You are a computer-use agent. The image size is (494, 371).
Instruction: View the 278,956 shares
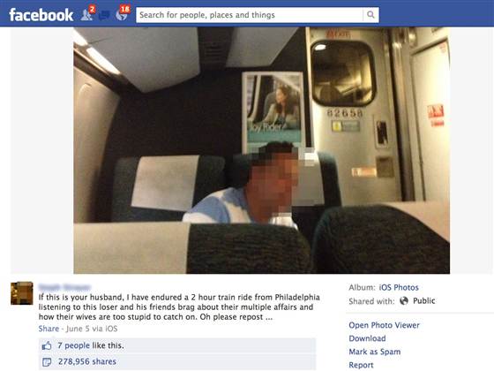(x=87, y=361)
